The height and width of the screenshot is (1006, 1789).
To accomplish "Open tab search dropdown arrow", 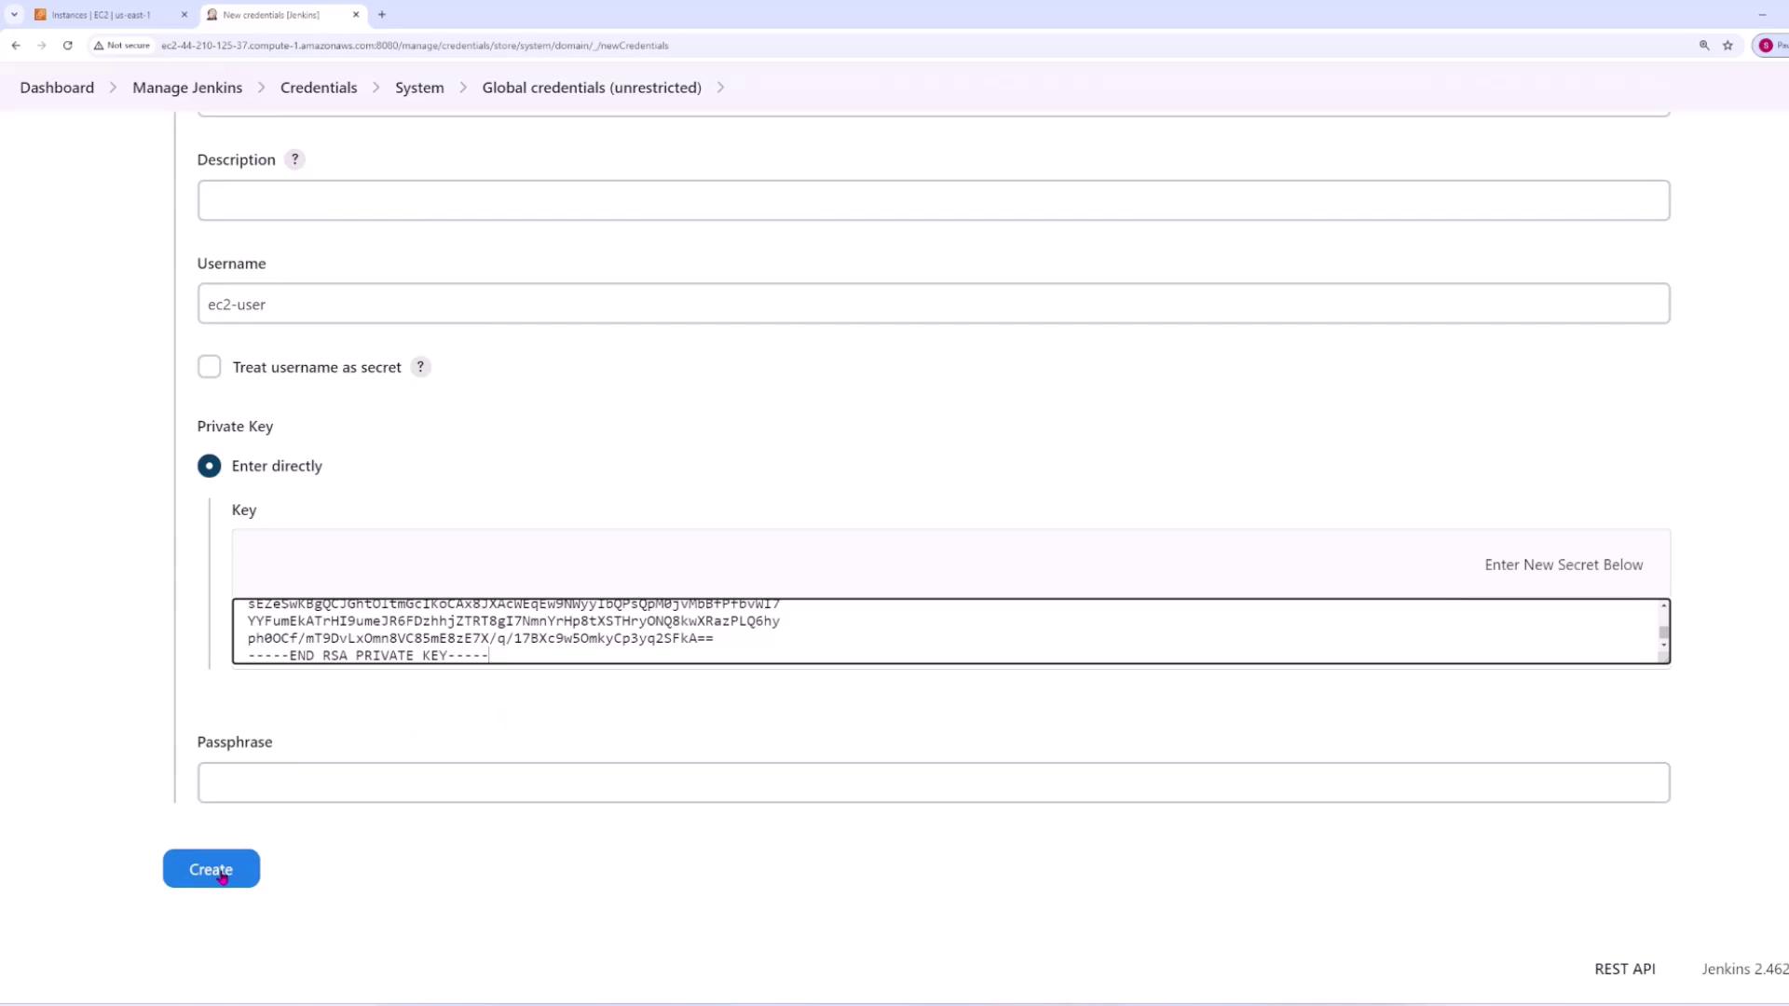I will (x=14, y=14).
